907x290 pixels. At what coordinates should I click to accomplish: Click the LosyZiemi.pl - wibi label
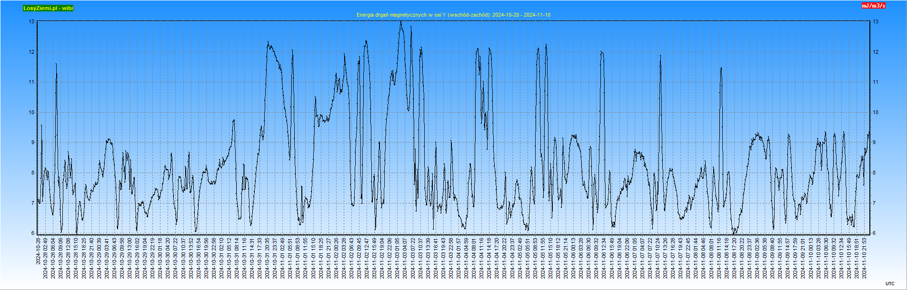click(48, 8)
